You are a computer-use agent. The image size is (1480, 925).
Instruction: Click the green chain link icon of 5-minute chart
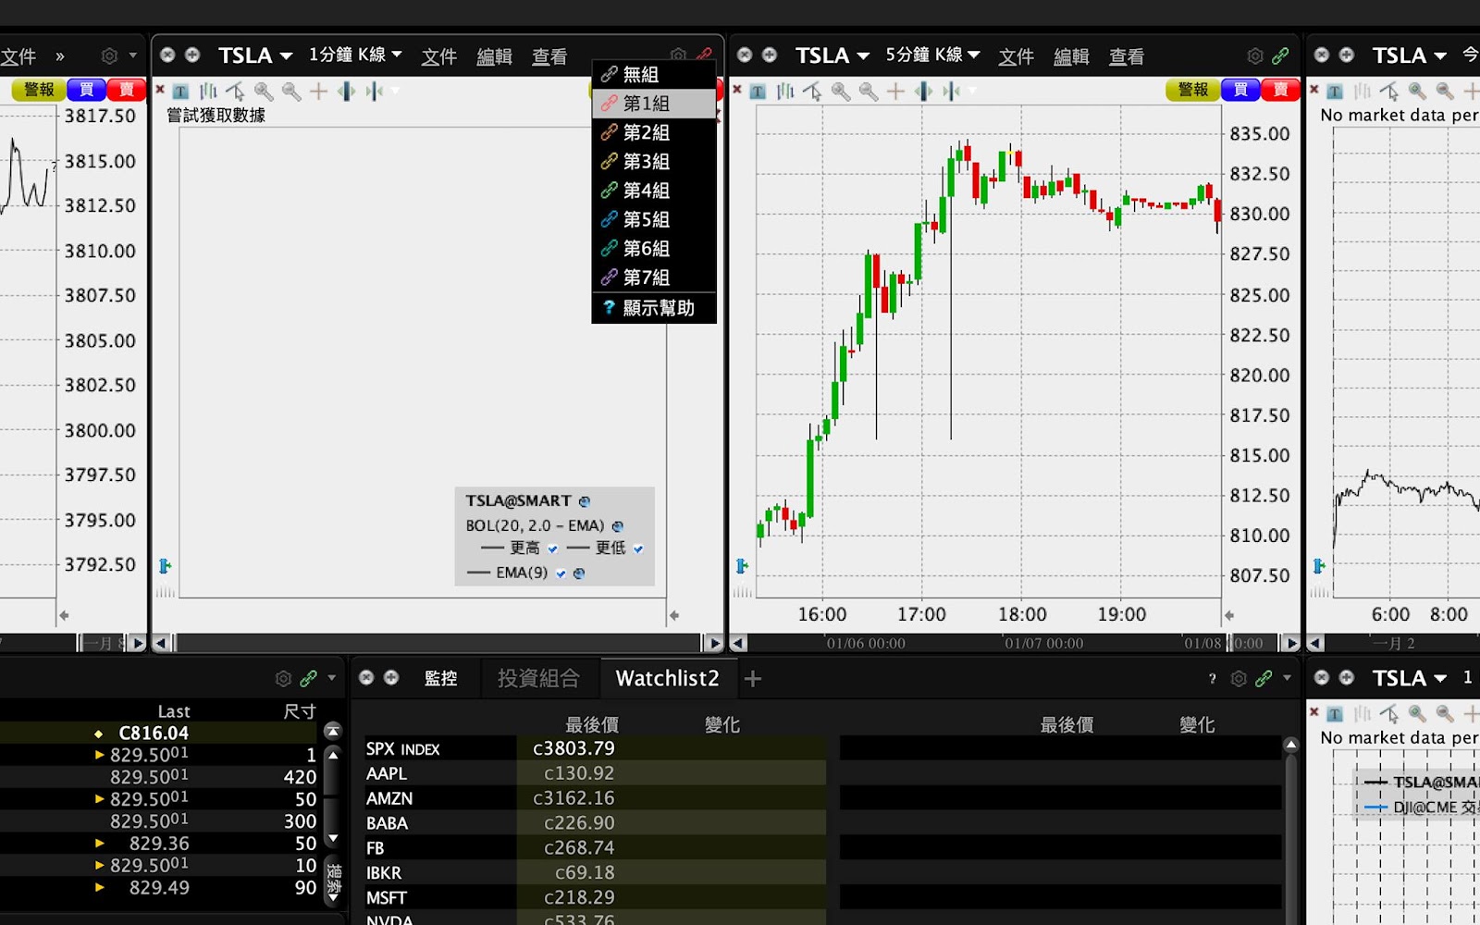click(x=1280, y=55)
